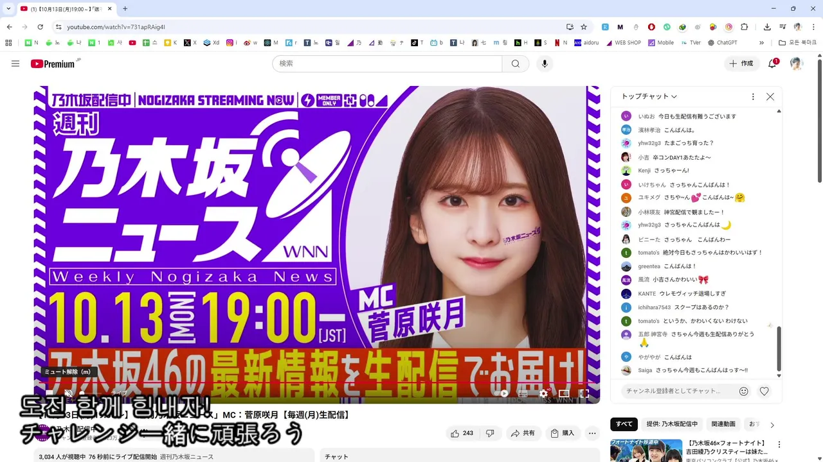Like the video with thumbs-up button
Viewport: 823px width, 462px height.
(462, 433)
